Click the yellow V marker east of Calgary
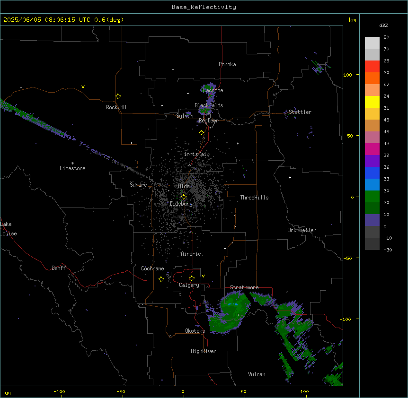Image resolution: width=408 pixels, height=398 pixels. (203, 276)
